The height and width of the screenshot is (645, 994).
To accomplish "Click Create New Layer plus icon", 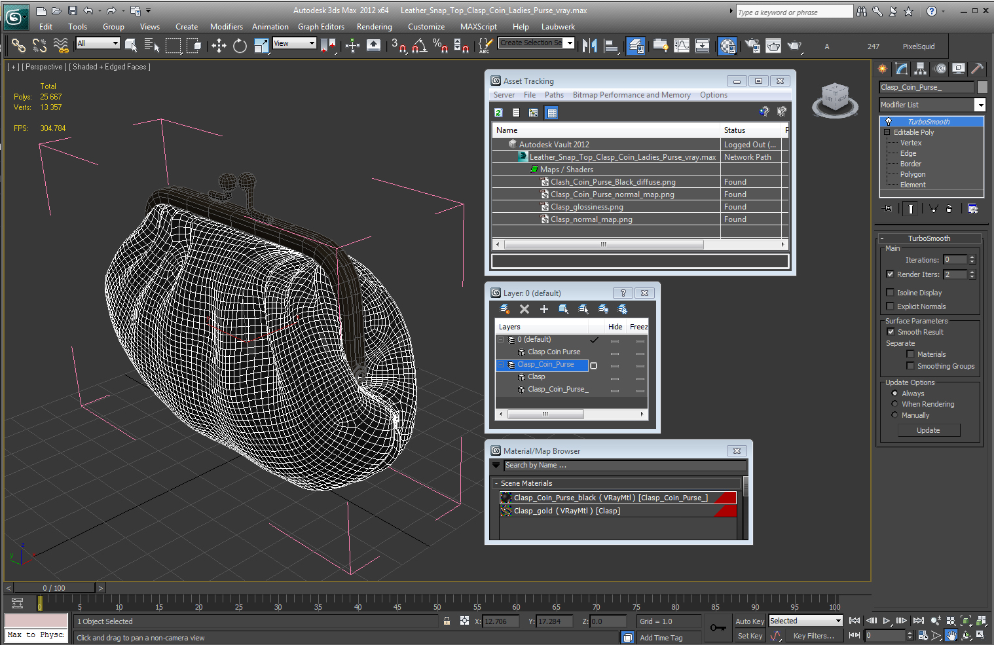I will [x=544, y=309].
